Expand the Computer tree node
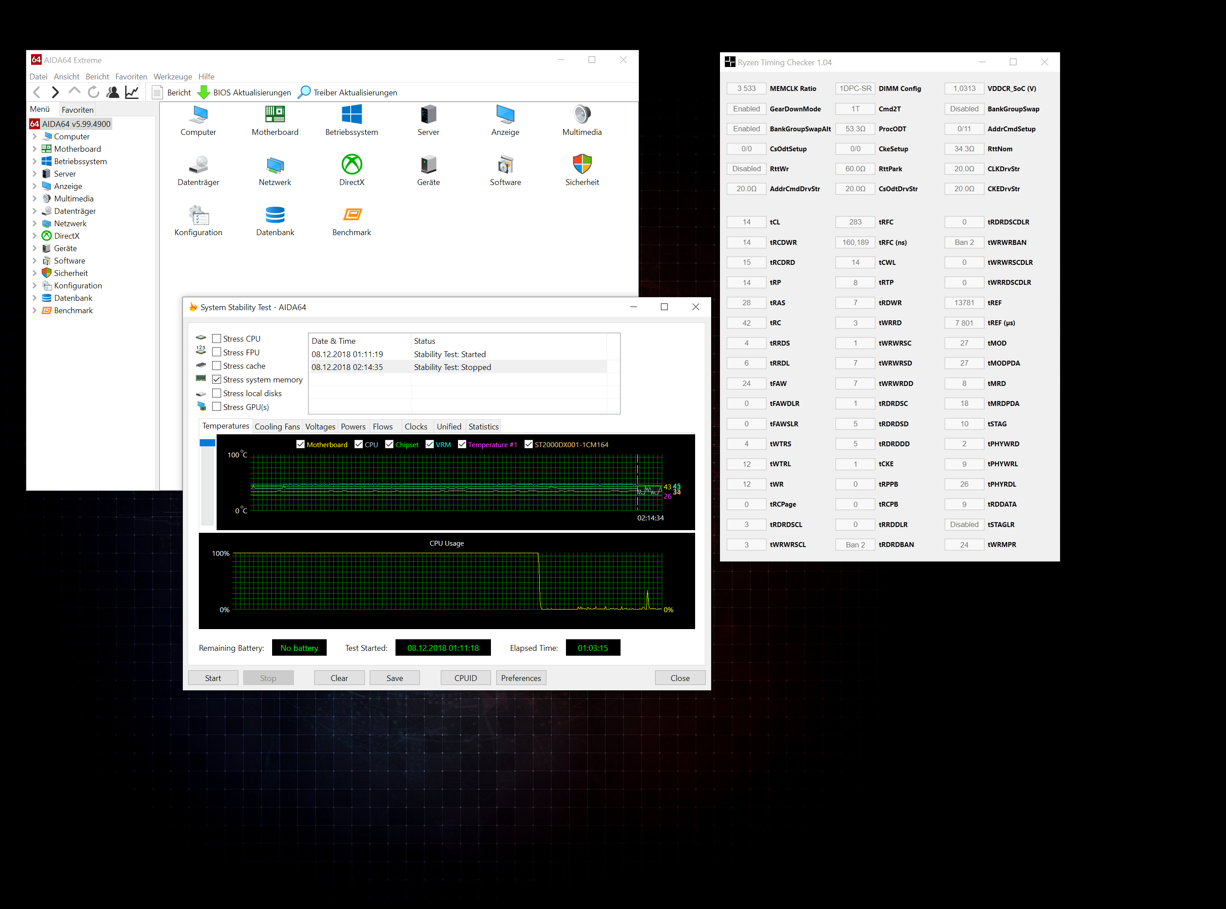The image size is (1226, 909). [x=34, y=137]
